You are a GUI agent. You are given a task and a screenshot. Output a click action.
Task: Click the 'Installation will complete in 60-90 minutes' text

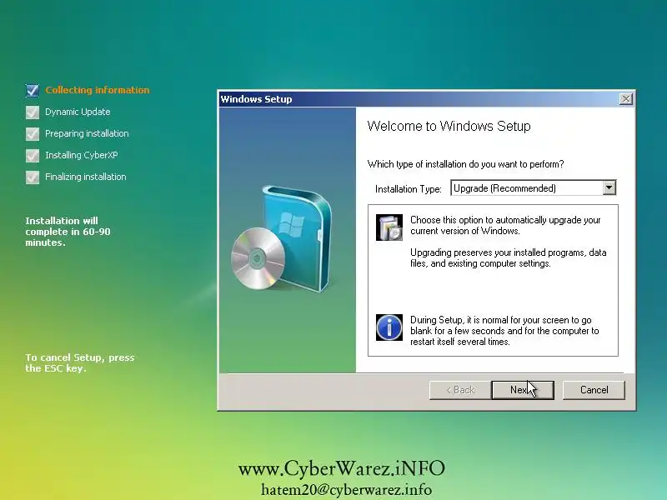point(68,232)
